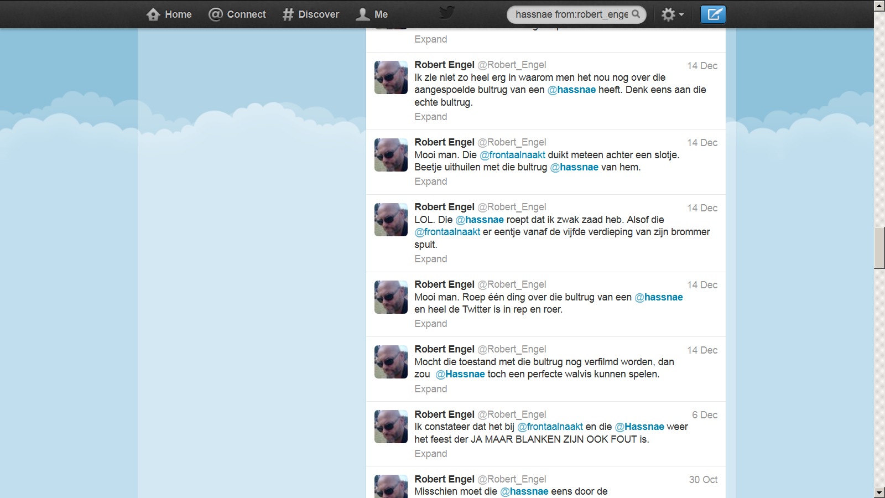The width and height of the screenshot is (885, 498).
Task: Open Me tab label
Action: coord(381,14)
